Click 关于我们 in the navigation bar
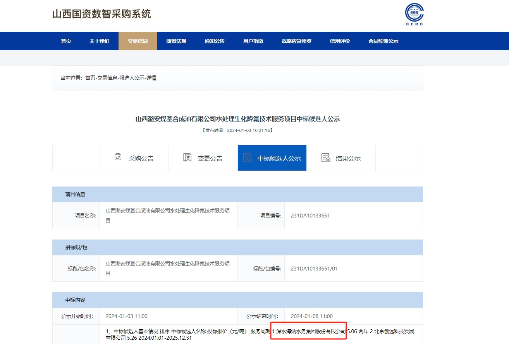This screenshot has width=509, height=344. point(100,41)
